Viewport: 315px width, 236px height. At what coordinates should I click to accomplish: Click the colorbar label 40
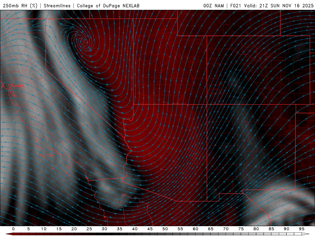(135, 229)
